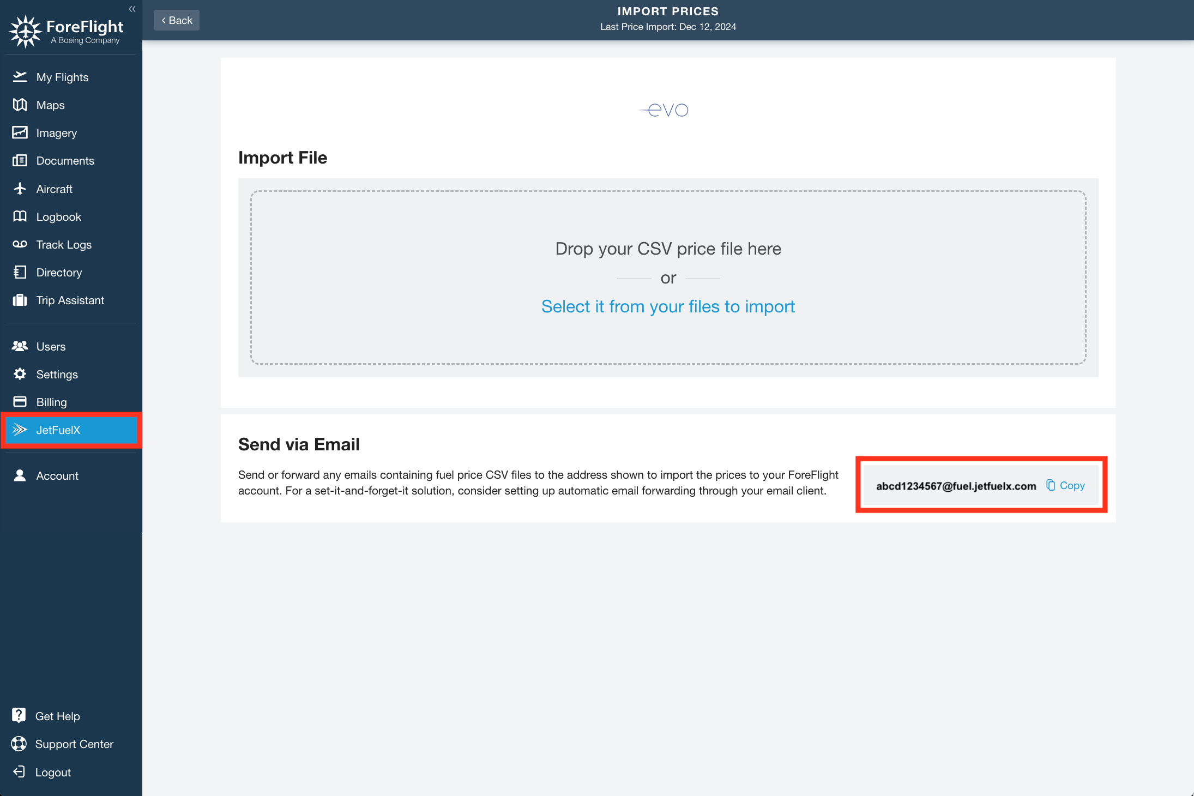Open the Account page
This screenshot has width=1194, height=796.
click(71, 475)
